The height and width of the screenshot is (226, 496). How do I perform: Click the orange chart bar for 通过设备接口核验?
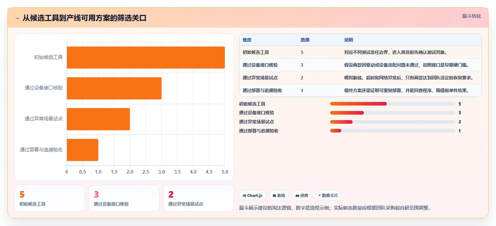pyautogui.click(x=114, y=88)
